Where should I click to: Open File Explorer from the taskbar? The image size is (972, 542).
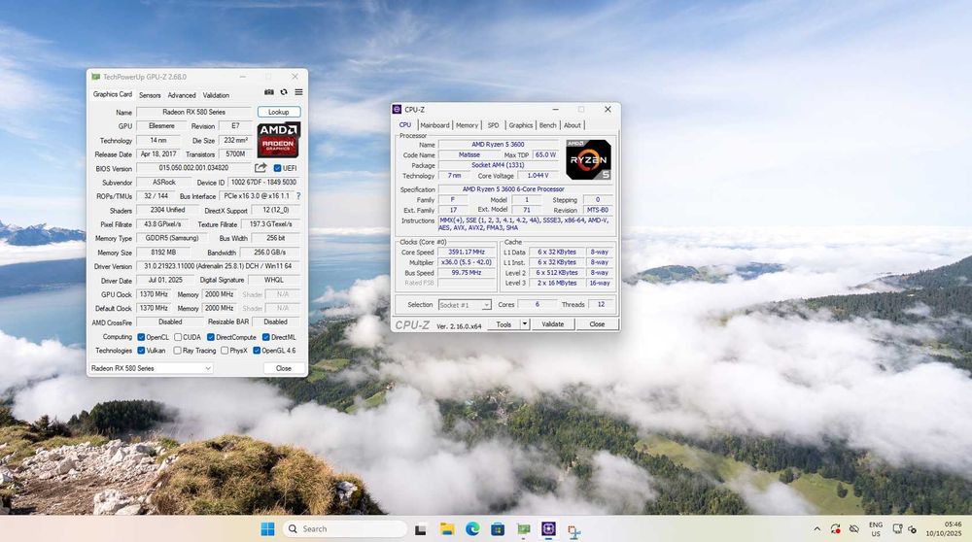point(447,529)
